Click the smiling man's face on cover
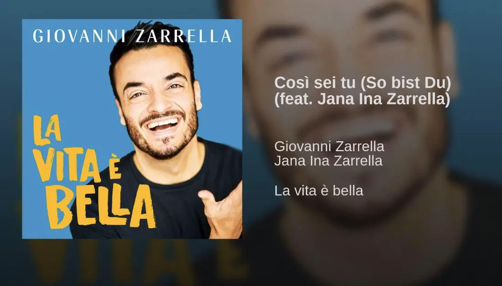 (159, 106)
